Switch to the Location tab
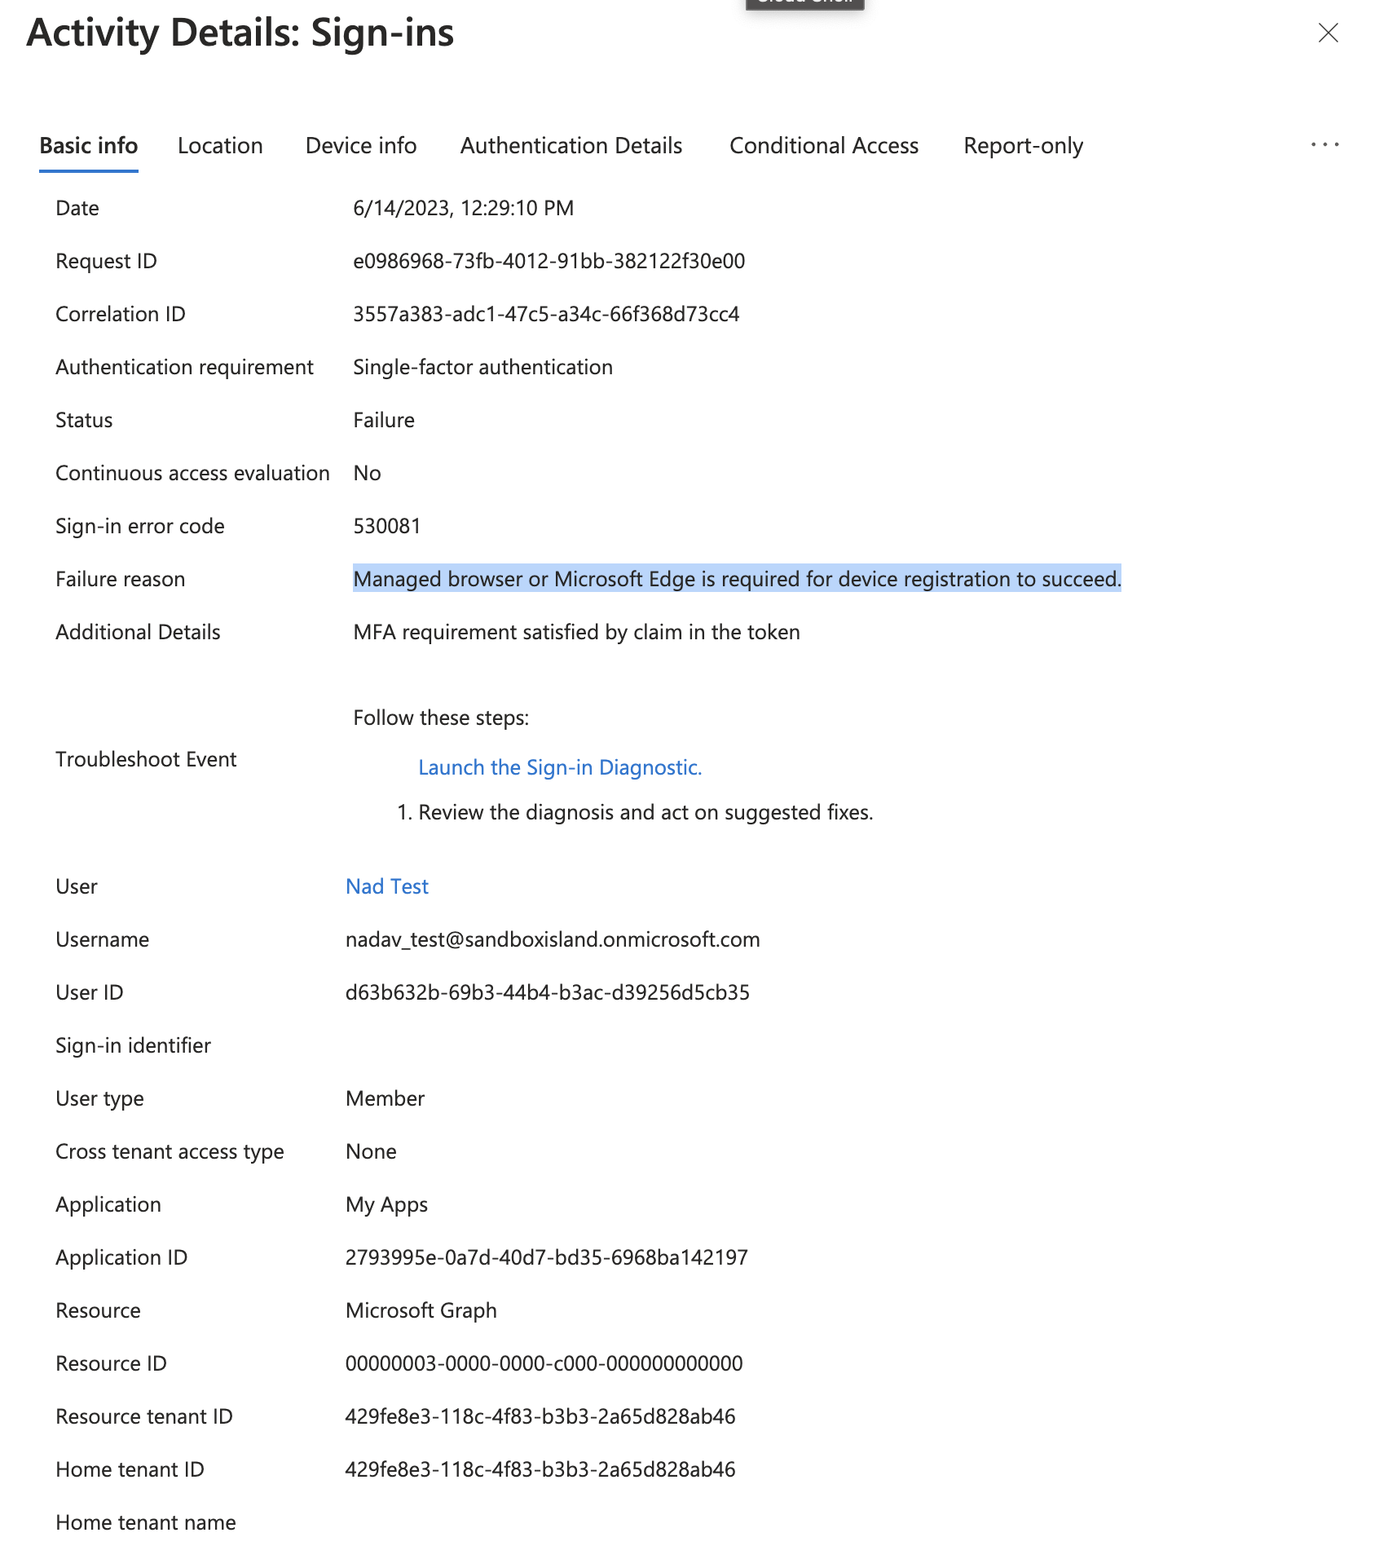This screenshot has height=1546, width=1379. point(220,145)
